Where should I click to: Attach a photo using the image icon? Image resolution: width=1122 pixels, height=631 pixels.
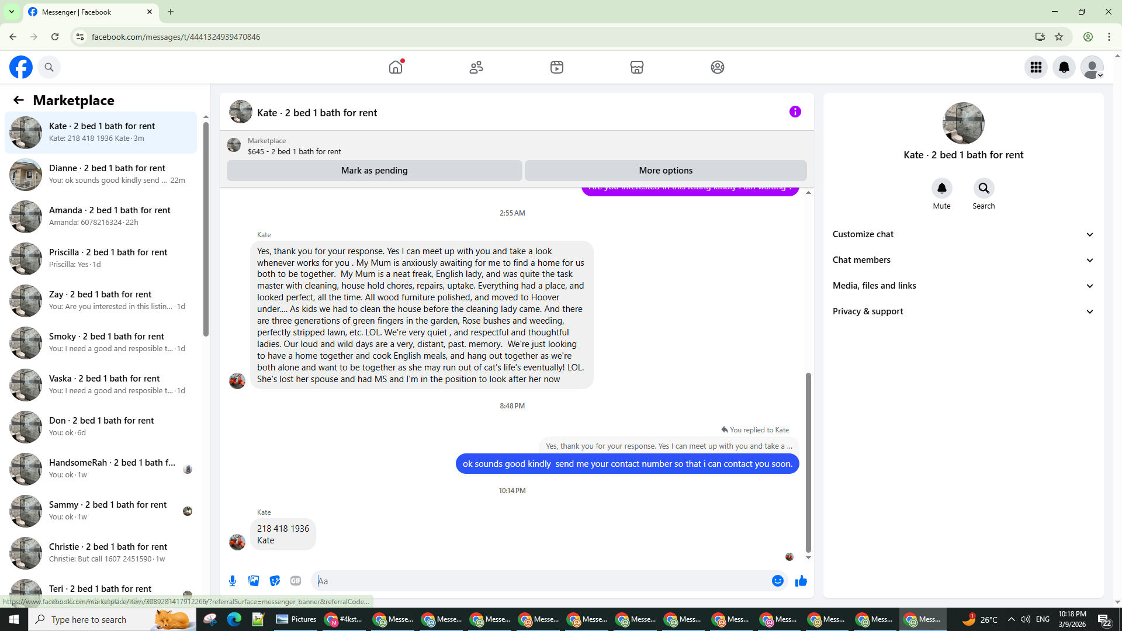point(254,581)
